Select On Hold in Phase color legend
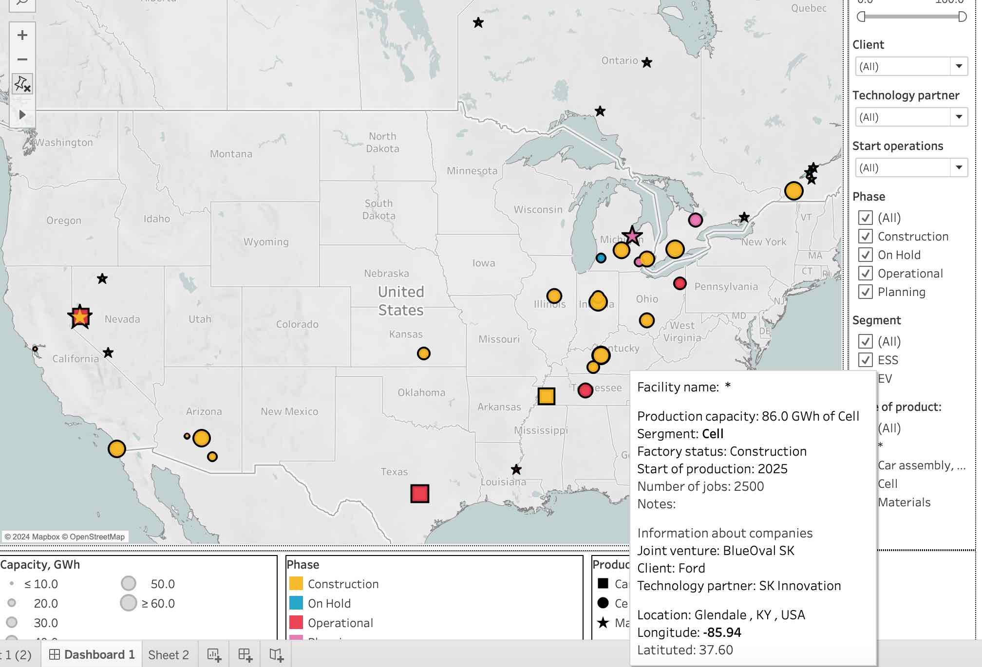The width and height of the screenshot is (982, 667). point(320,603)
